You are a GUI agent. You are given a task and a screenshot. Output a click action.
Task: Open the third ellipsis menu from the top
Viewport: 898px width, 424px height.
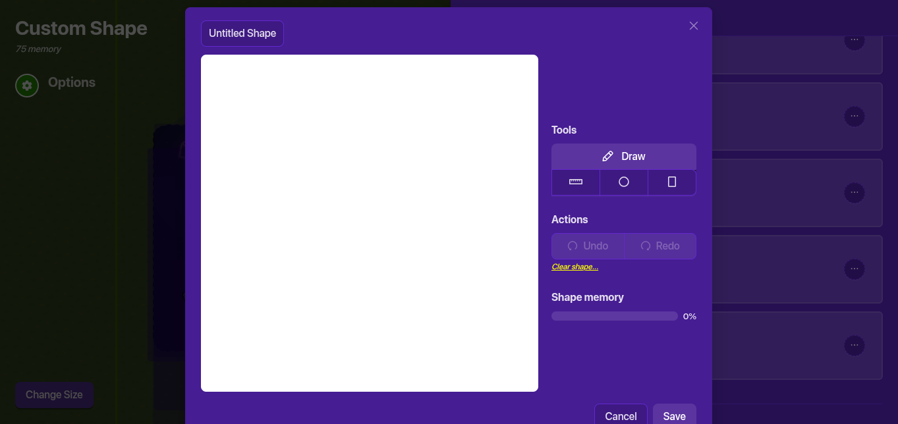click(854, 193)
